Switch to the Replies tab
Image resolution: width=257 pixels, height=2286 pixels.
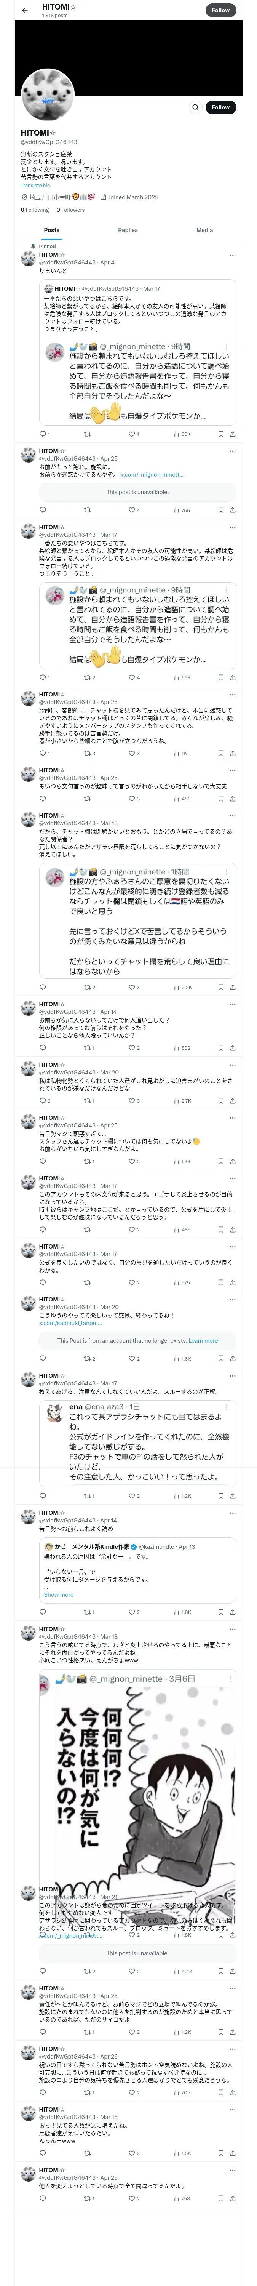(128, 230)
